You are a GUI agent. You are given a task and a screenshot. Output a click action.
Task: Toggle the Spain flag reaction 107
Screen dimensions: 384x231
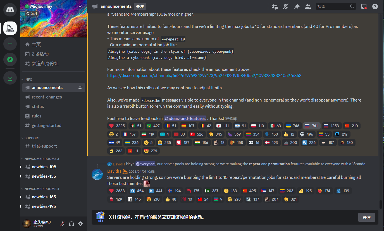[x=188, y=126]
